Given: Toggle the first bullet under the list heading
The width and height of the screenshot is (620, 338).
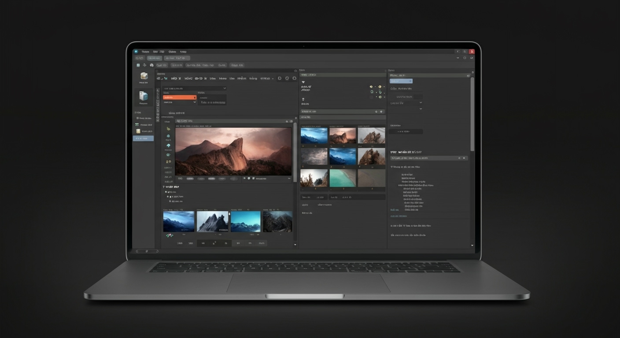Looking at the screenshot, I should point(166,192).
